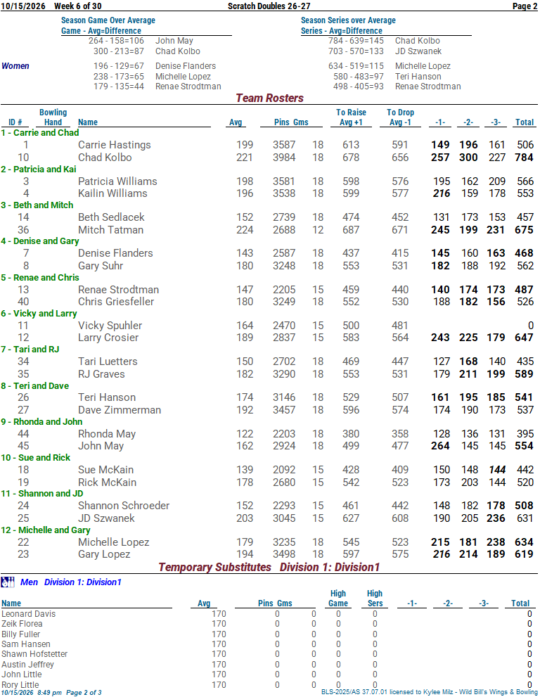Click team heading '10 - Sue and Rick'
Image resolution: width=540 pixels, height=697 pixels.
(x=36, y=457)
